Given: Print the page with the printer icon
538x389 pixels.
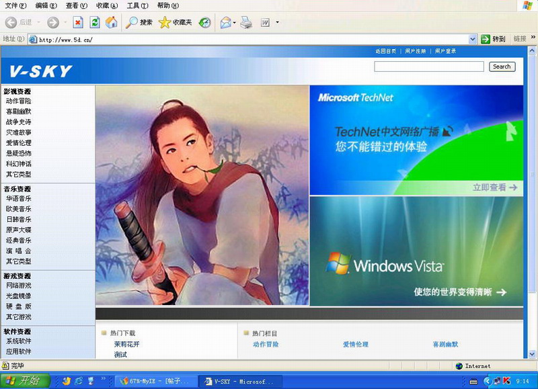Looking at the screenshot, I should coord(246,23).
